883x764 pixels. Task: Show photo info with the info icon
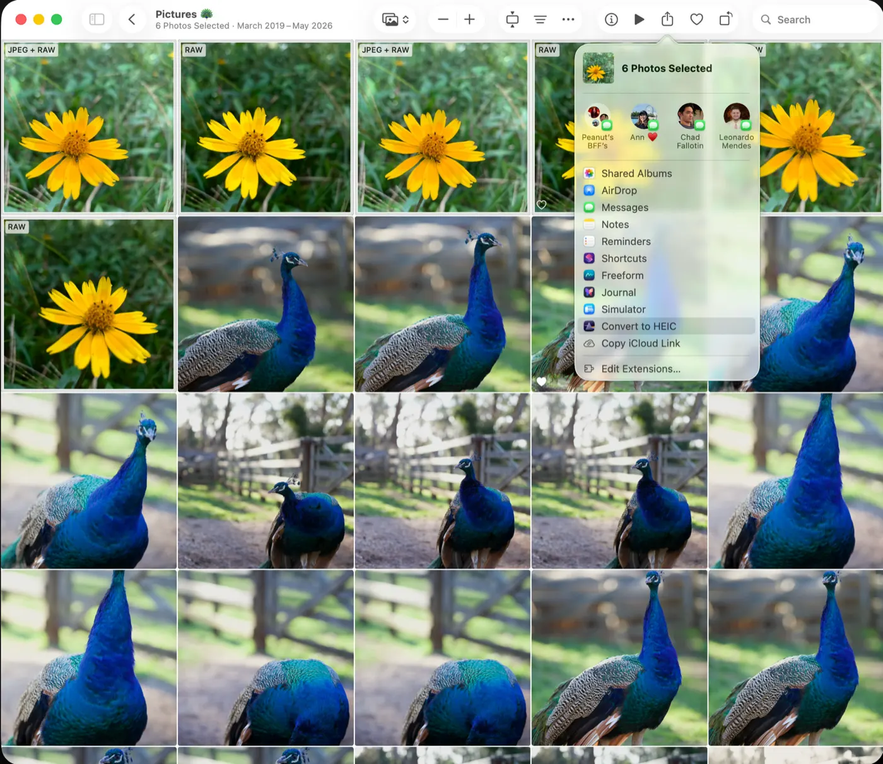click(611, 20)
